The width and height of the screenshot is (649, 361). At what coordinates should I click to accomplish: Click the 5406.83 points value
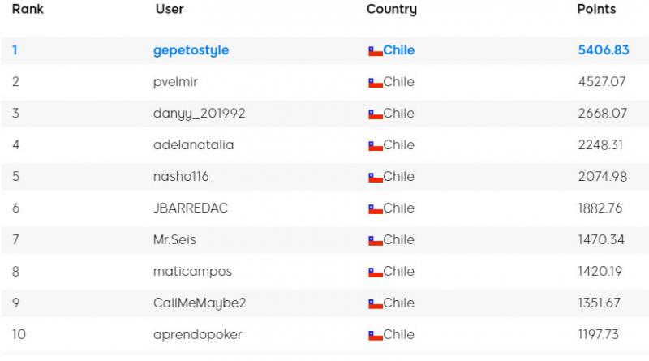coord(603,50)
